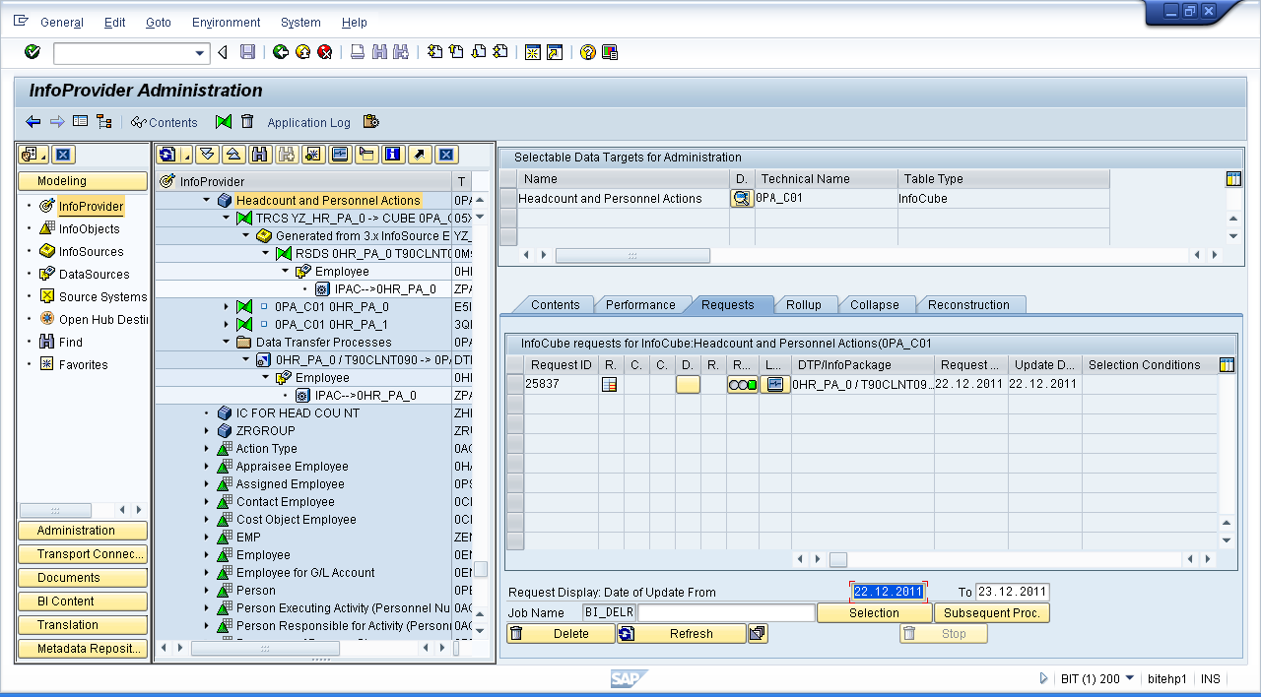Switch to the Collapse tab

(875, 305)
